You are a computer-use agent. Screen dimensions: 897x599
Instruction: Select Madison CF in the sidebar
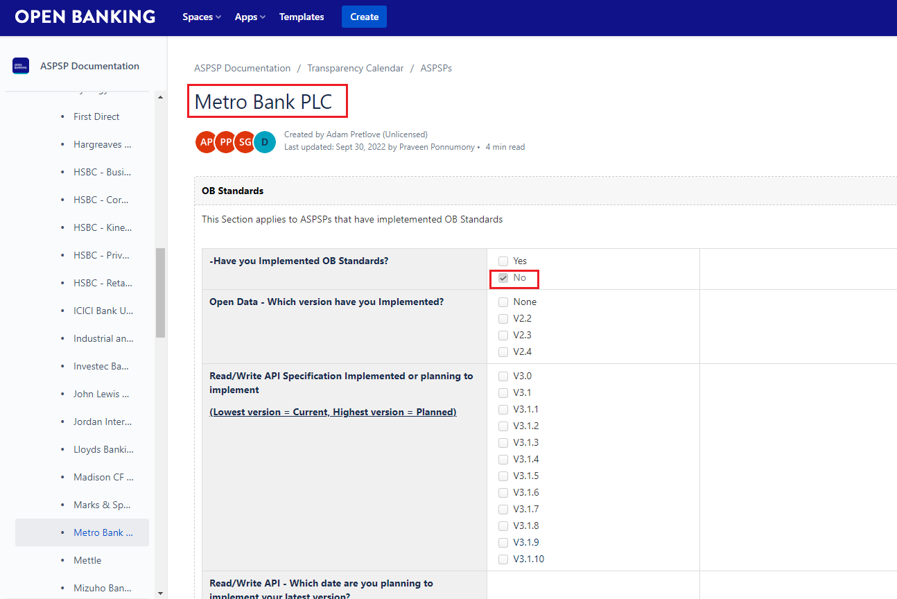click(104, 477)
